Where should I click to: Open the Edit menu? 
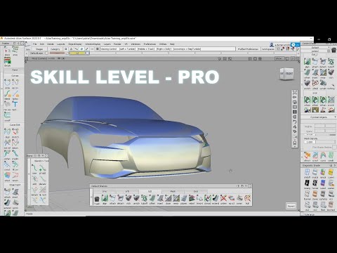coord(42,44)
